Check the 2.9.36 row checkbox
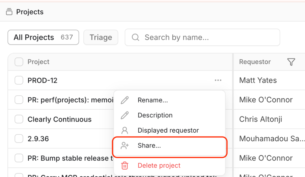This screenshot has width=305, height=177. click(19, 139)
